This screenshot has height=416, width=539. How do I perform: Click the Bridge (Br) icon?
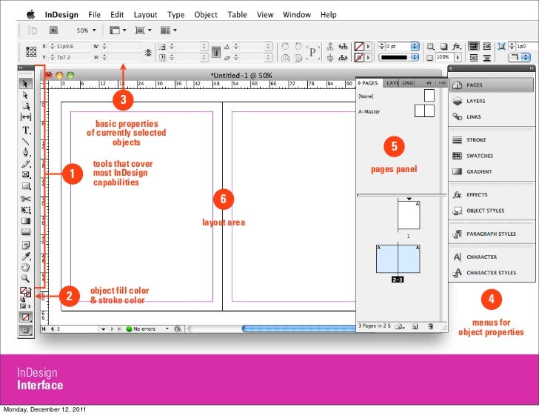(x=53, y=30)
